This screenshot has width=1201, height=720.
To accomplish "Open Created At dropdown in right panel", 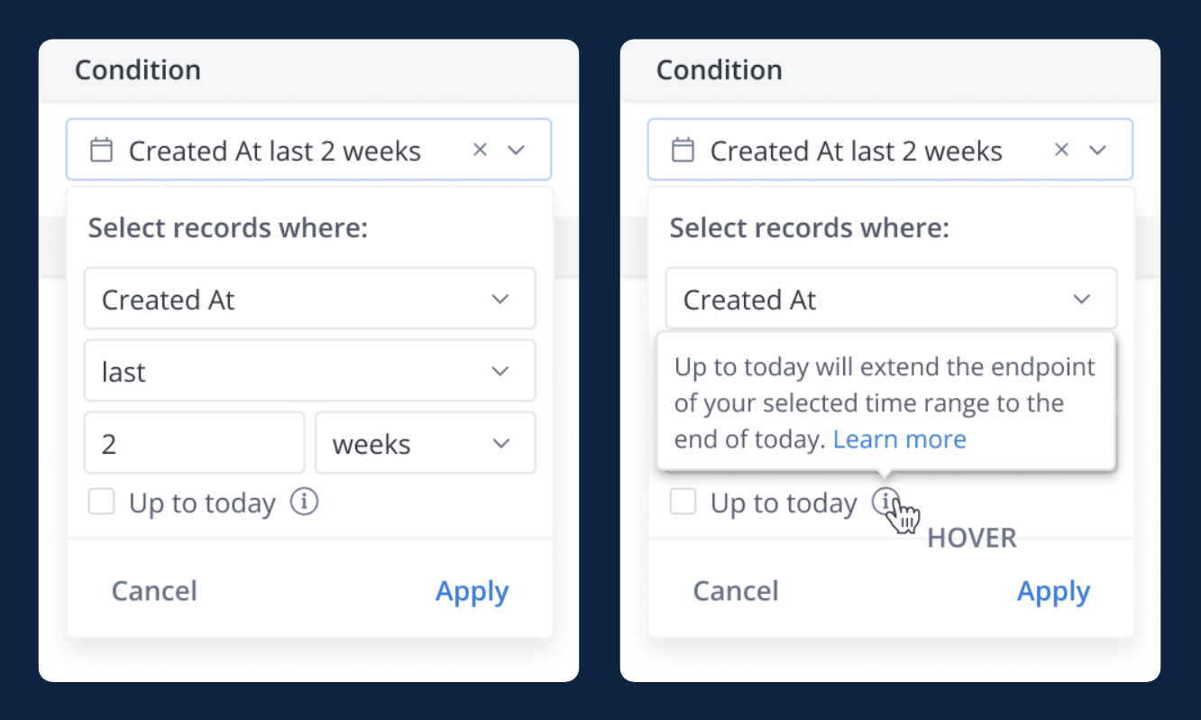I will pos(891,299).
